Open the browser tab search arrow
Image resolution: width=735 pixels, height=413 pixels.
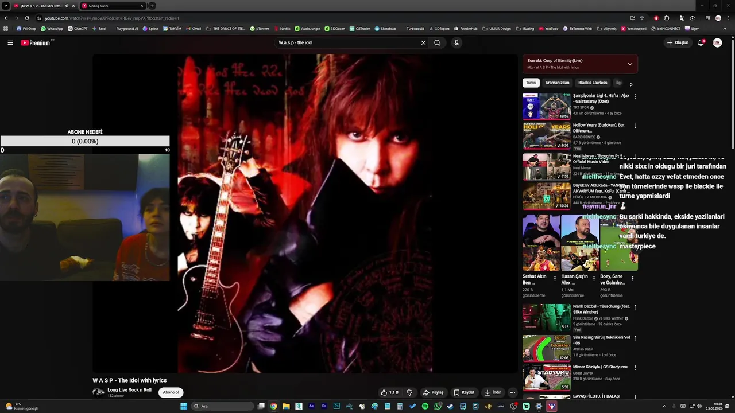click(5, 6)
